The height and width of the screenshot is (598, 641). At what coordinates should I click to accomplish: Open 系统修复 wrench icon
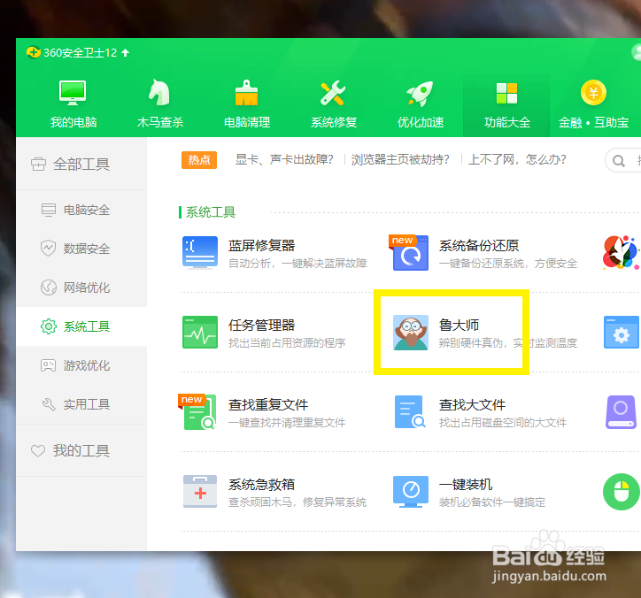pyautogui.click(x=333, y=92)
